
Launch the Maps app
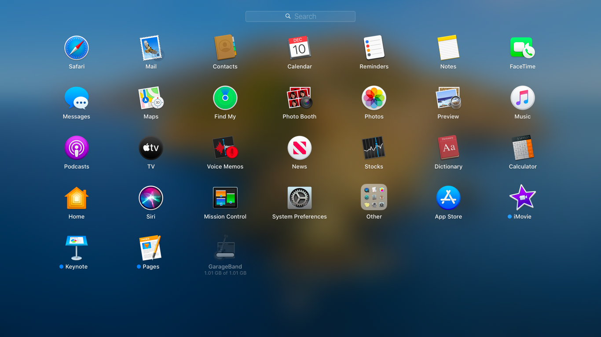151,98
